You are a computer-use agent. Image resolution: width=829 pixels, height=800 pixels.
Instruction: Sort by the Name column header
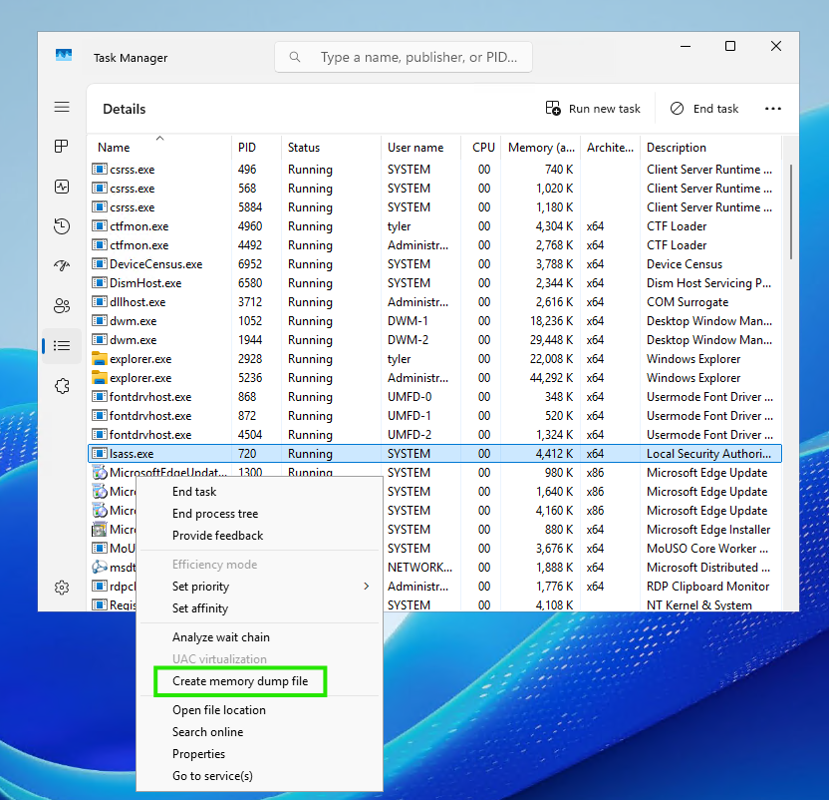tap(158, 148)
